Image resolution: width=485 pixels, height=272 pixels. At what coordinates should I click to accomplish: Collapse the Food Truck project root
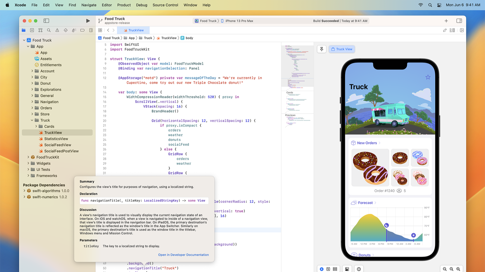tap(24, 40)
